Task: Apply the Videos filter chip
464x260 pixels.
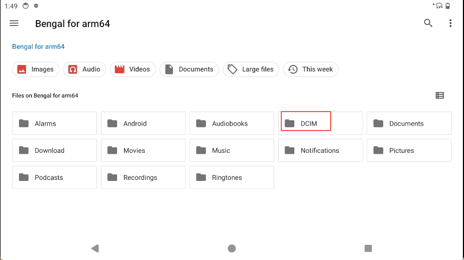Action: click(x=133, y=69)
